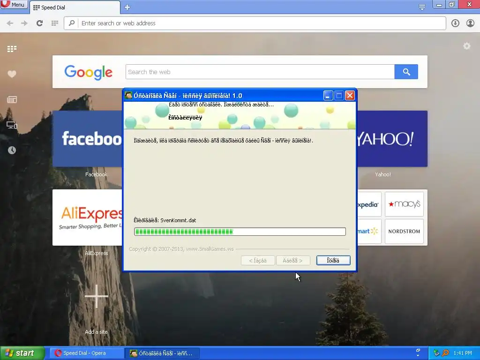Click the SvenKommt.dat file text
Viewport: 480px width, 360px height.
178,220
